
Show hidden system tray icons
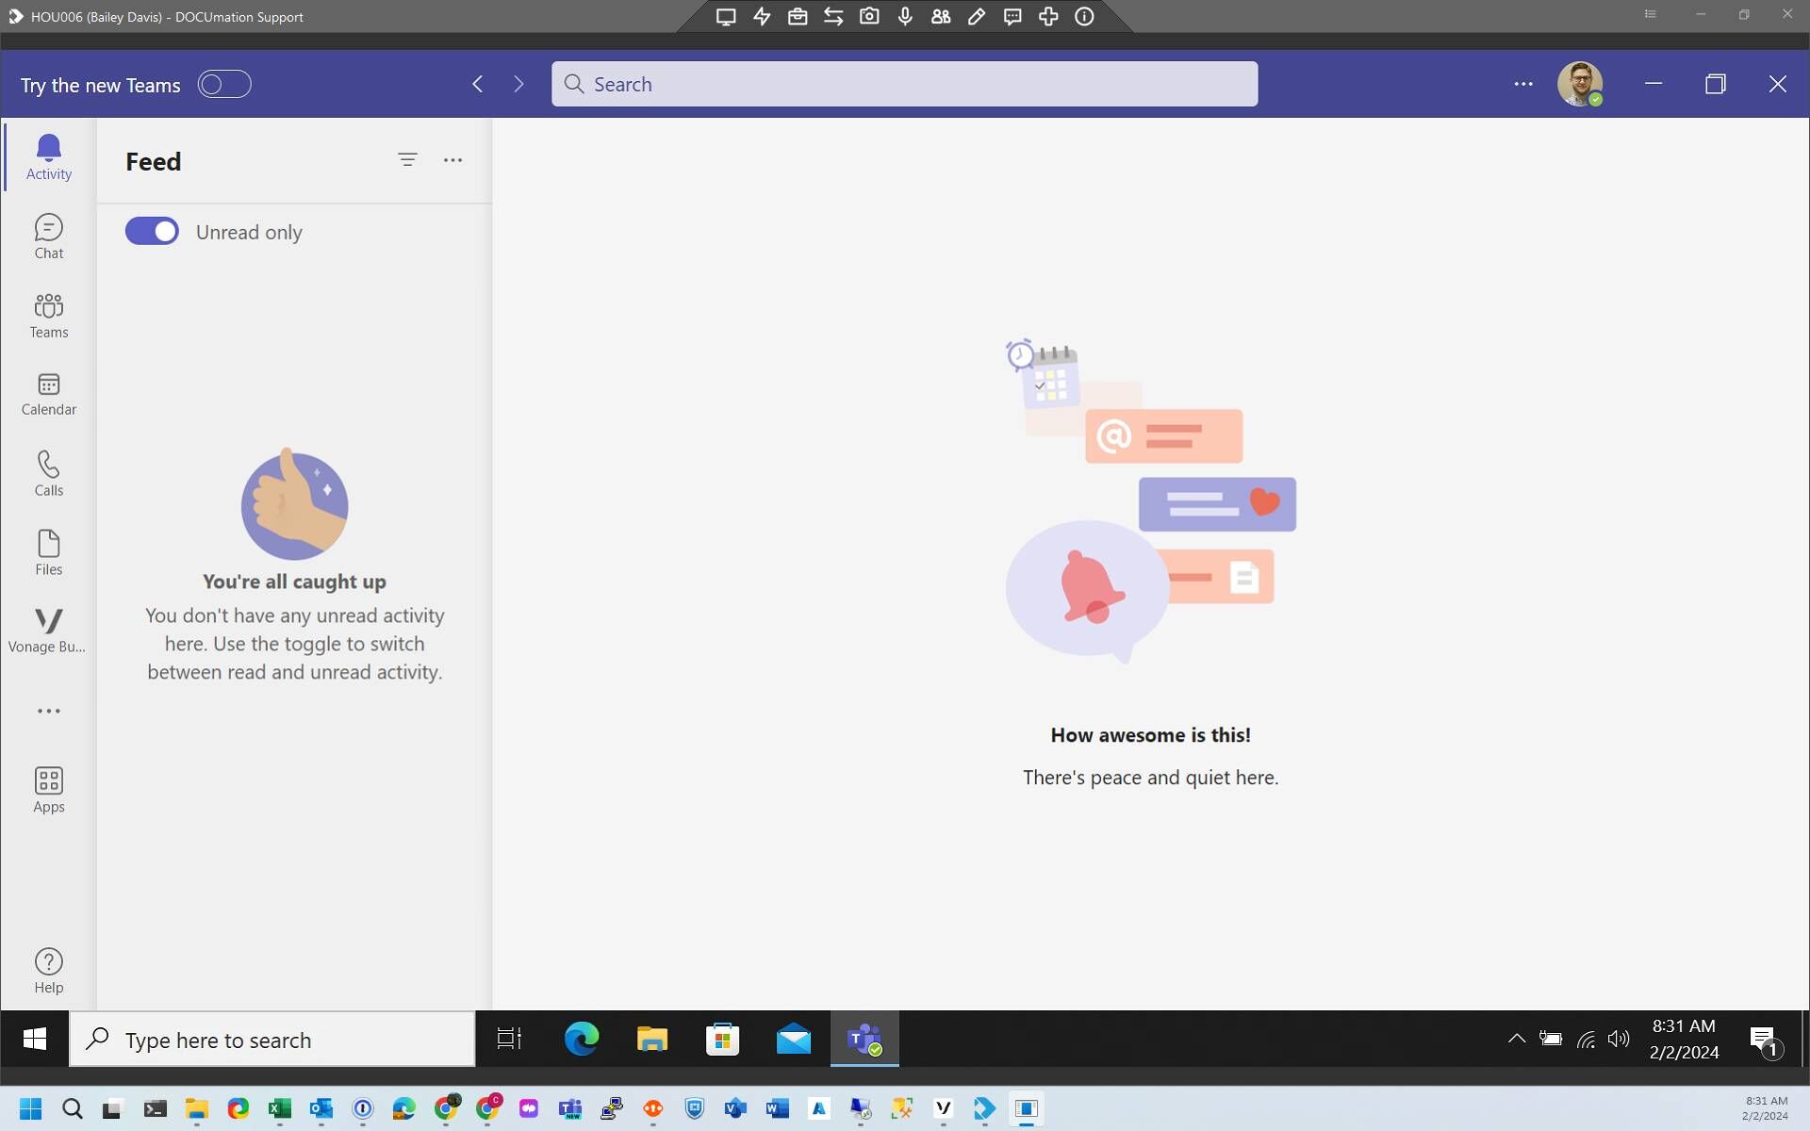pyautogui.click(x=1516, y=1039)
